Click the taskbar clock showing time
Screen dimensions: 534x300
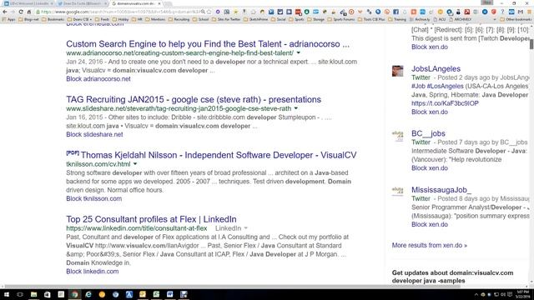(x=523, y=294)
